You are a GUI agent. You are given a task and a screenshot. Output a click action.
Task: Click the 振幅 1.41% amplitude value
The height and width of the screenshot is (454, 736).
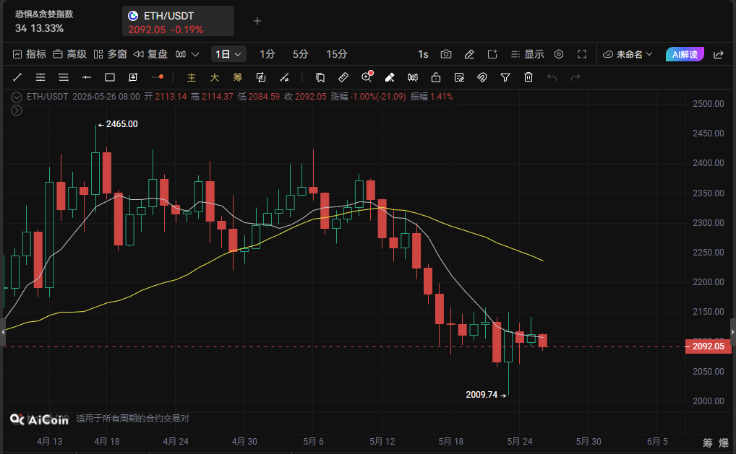pos(432,97)
